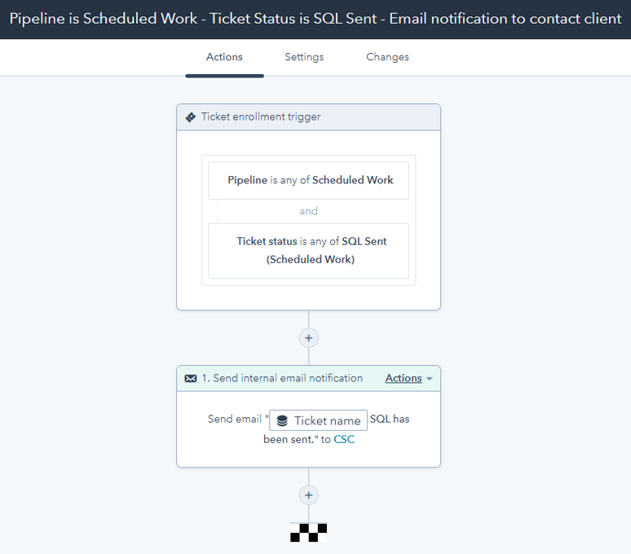Select the Ticket enrollment trigger header
The height and width of the screenshot is (554, 631).
[x=261, y=117]
